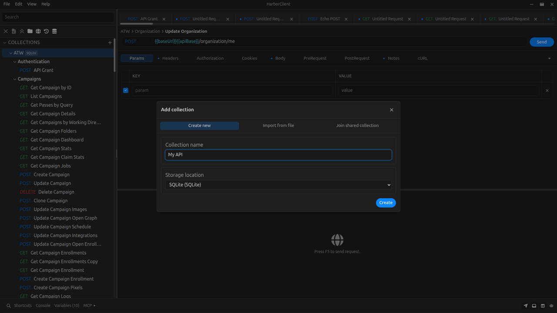The height and width of the screenshot is (313, 557).
Task: Open the View menu
Action: pos(32,4)
